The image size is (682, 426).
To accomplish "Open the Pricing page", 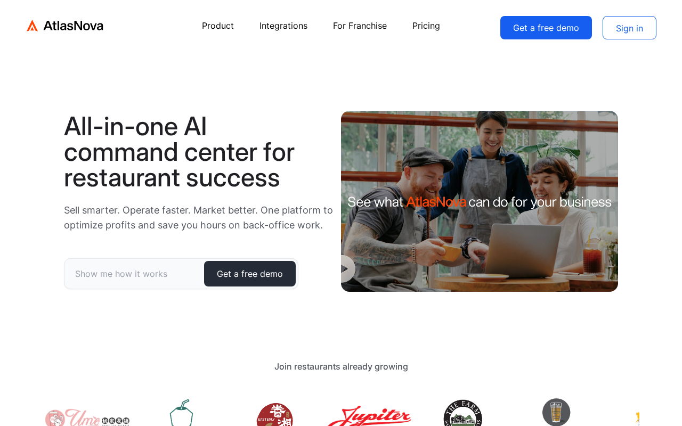I will tap(426, 26).
